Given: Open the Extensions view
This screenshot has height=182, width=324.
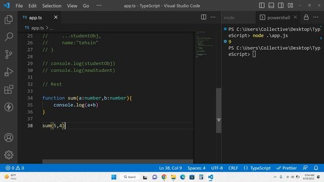Looking at the screenshot, I should point(9,89).
